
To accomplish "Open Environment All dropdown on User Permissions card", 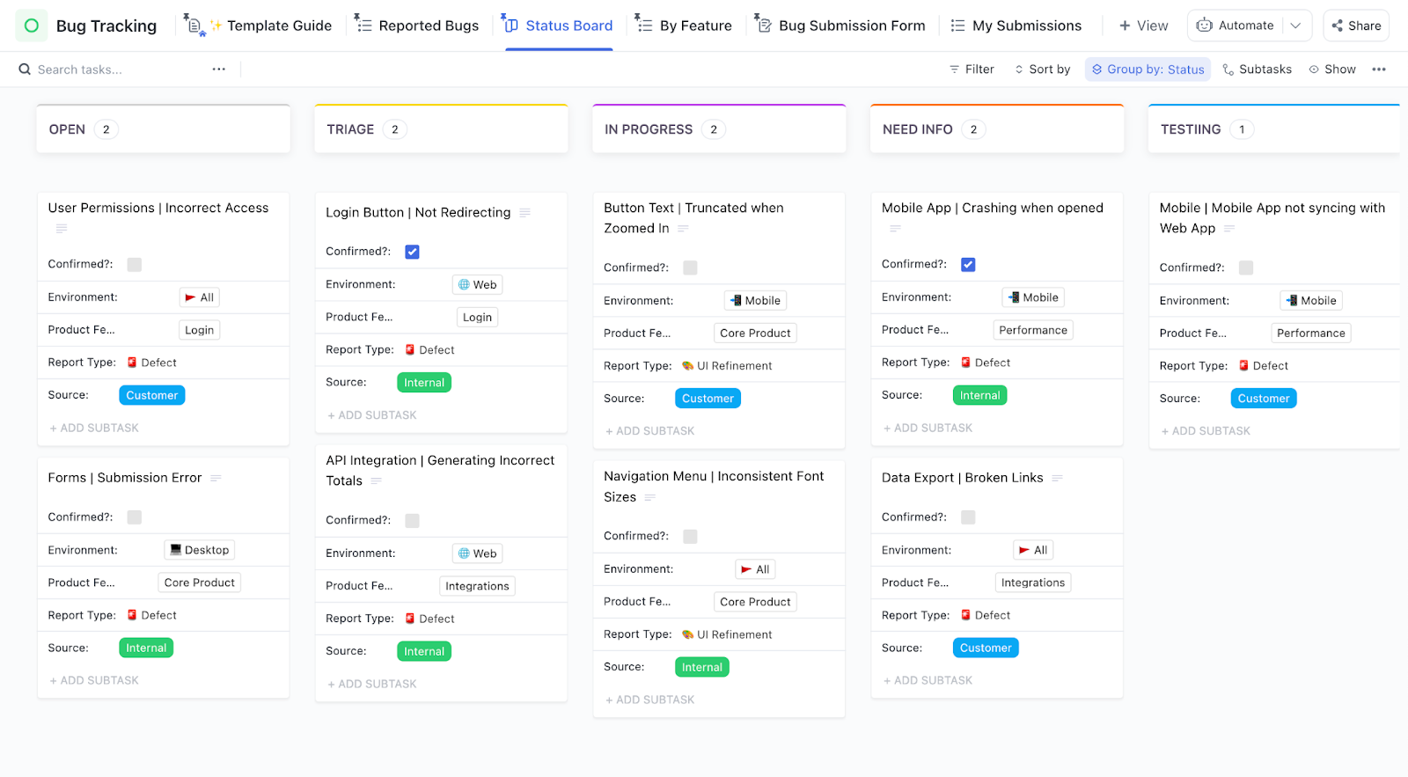I will [x=200, y=297].
